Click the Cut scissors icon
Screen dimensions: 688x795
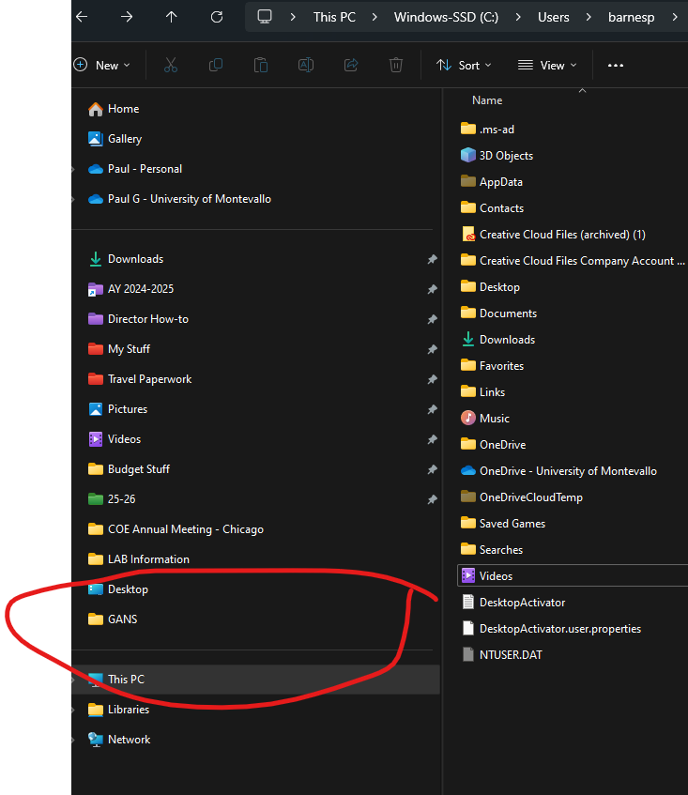tap(171, 65)
